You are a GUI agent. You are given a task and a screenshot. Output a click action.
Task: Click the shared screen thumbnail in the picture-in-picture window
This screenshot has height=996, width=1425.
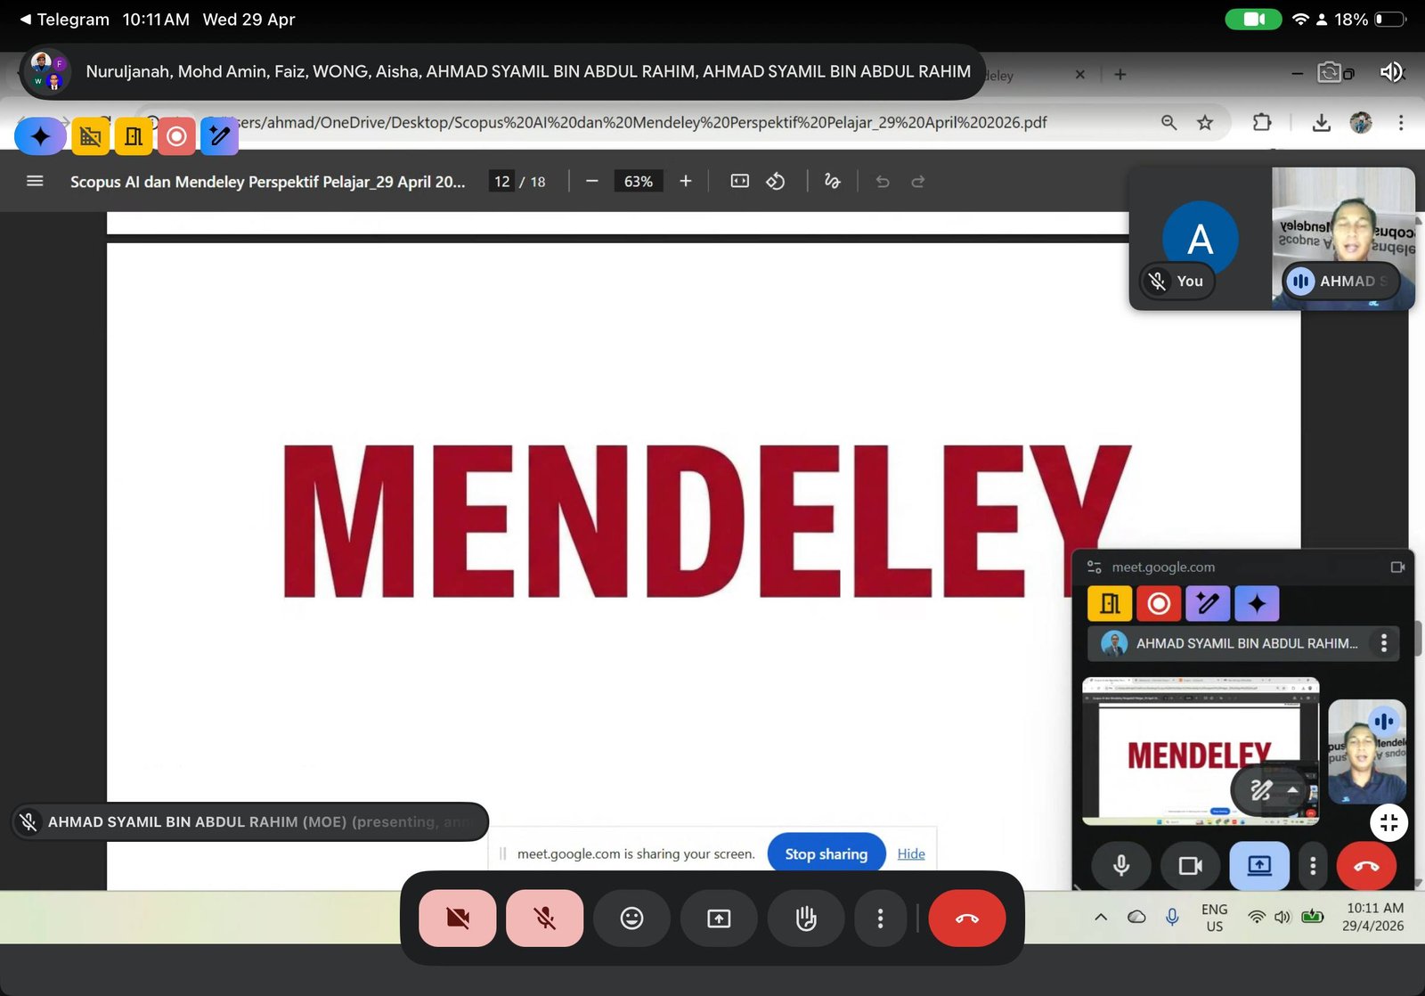pyautogui.click(x=1201, y=751)
